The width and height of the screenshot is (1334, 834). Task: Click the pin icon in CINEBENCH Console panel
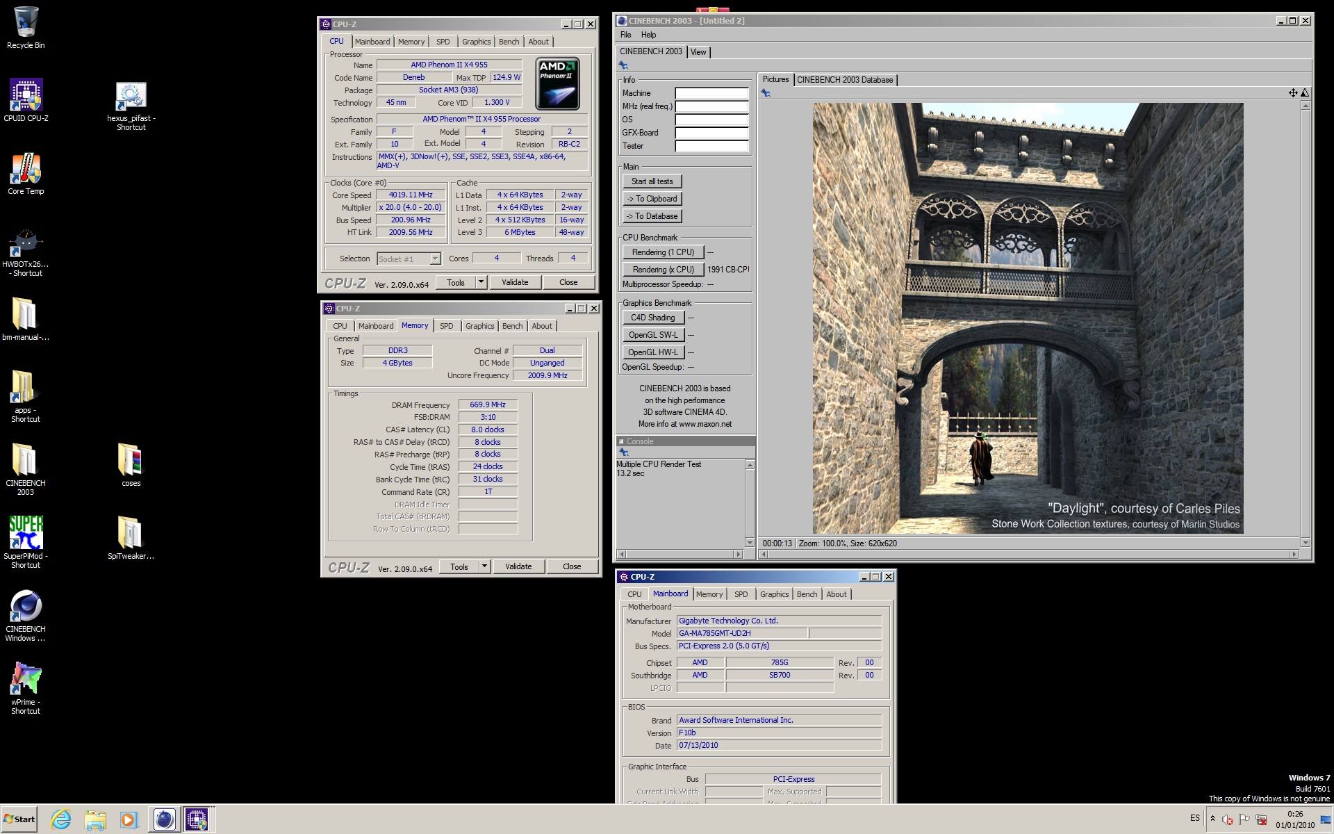pos(623,452)
